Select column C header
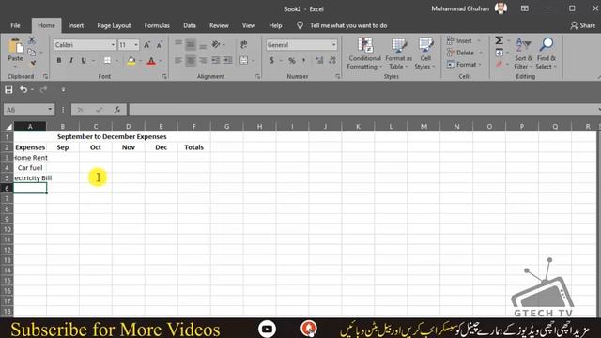Screen dimensions: 601x338 96,127
